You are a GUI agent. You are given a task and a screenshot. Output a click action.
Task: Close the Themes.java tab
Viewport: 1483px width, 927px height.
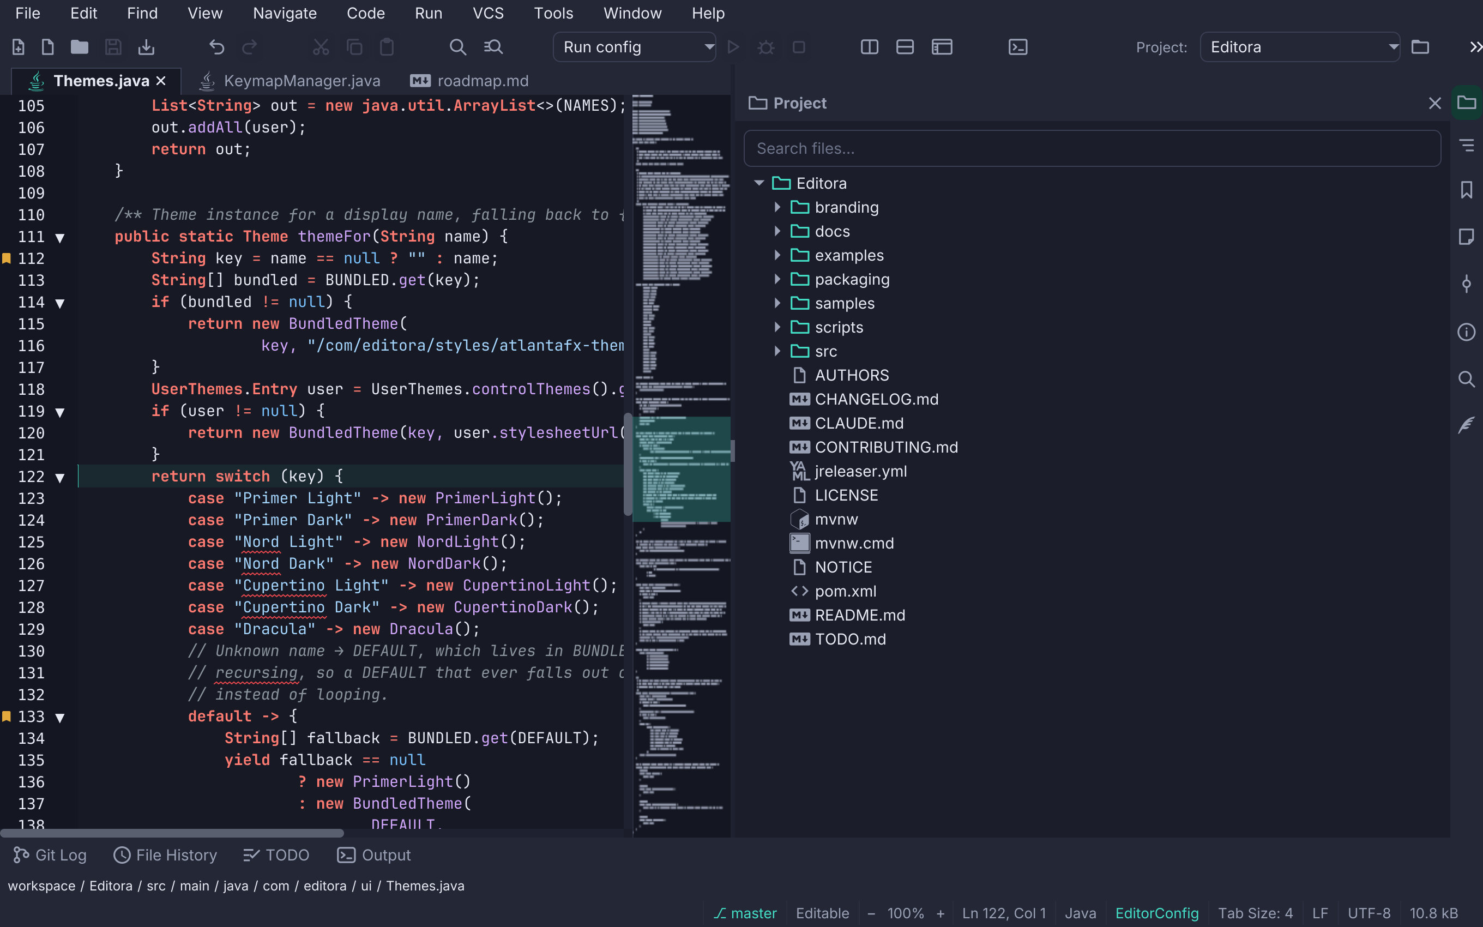click(x=161, y=81)
